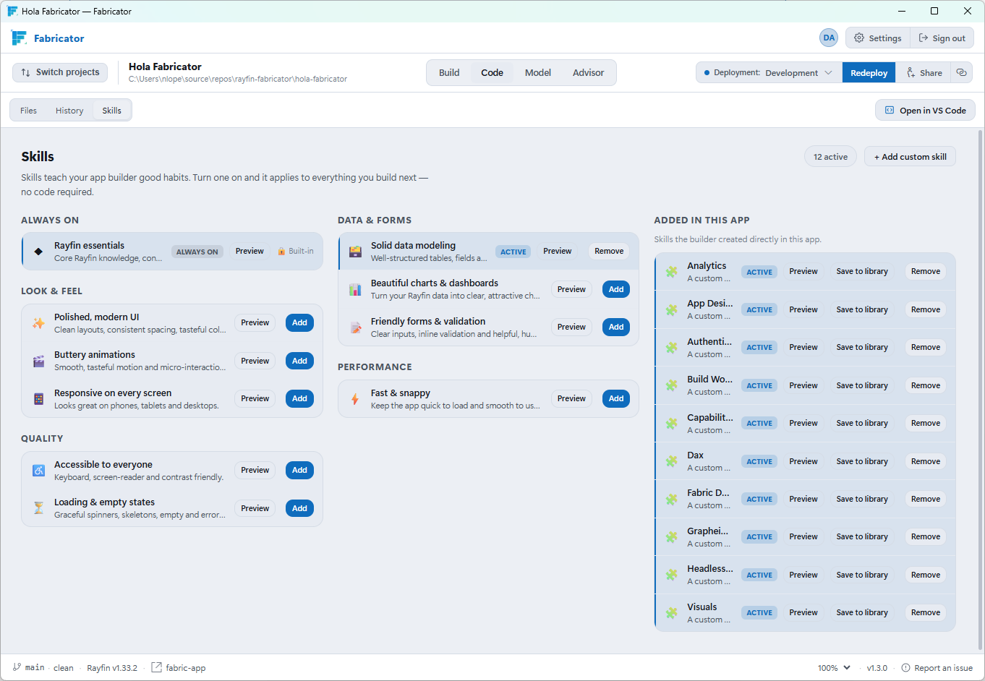The width and height of the screenshot is (985, 681).
Task: Click the Accessible to everyone wheelchair icon
Action: [x=38, y=471]
